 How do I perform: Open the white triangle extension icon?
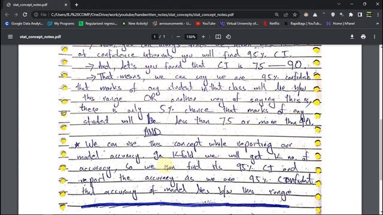click(315, 14)
